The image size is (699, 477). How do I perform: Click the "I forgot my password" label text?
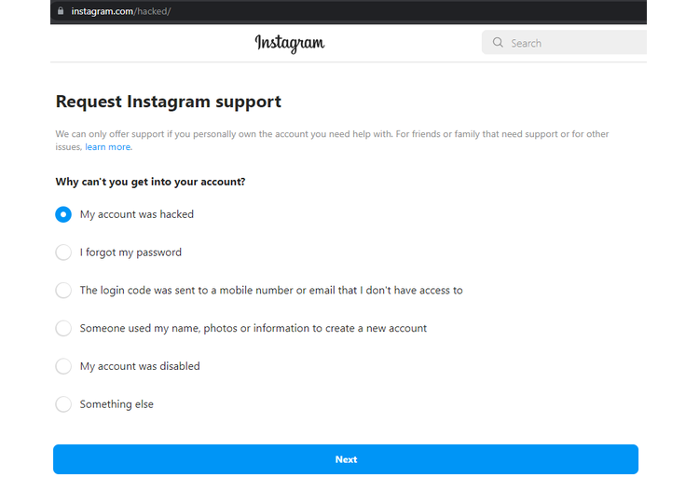coord(130,252)
